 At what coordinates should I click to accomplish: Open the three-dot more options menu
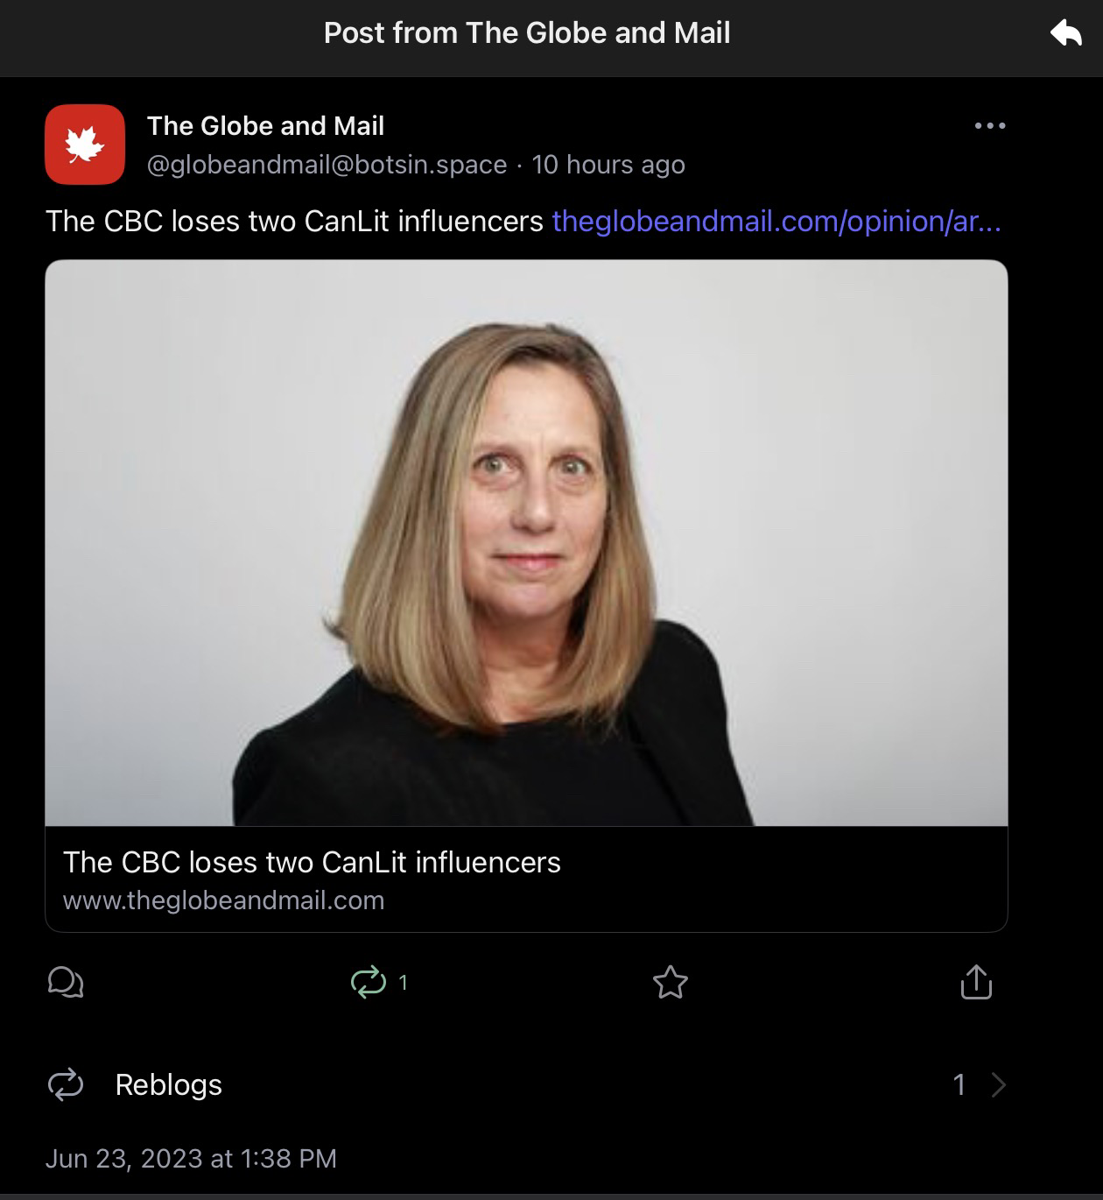click(990, 126)
